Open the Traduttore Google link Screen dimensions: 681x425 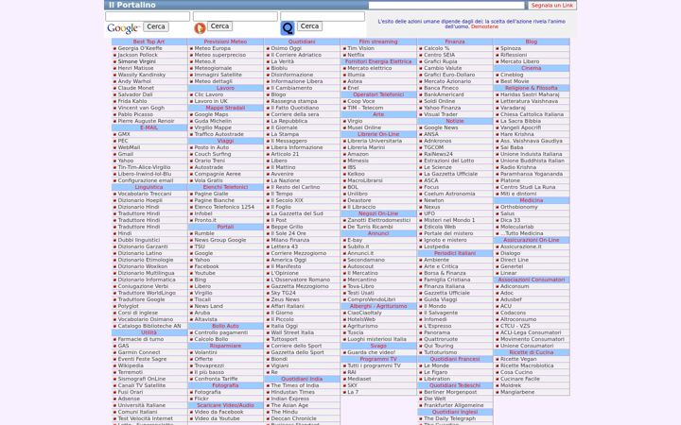pyautogui.click(x=141, y=299)
